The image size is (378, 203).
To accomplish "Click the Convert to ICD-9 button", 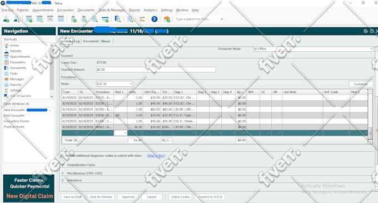I will point(210,197).
